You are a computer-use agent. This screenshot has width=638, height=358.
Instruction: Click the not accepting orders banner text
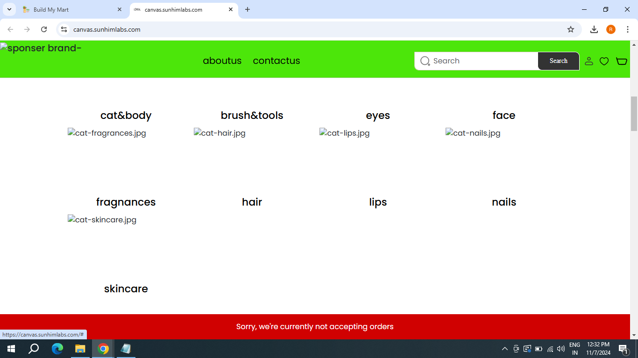pyautogui.click(x=315, y=327)
